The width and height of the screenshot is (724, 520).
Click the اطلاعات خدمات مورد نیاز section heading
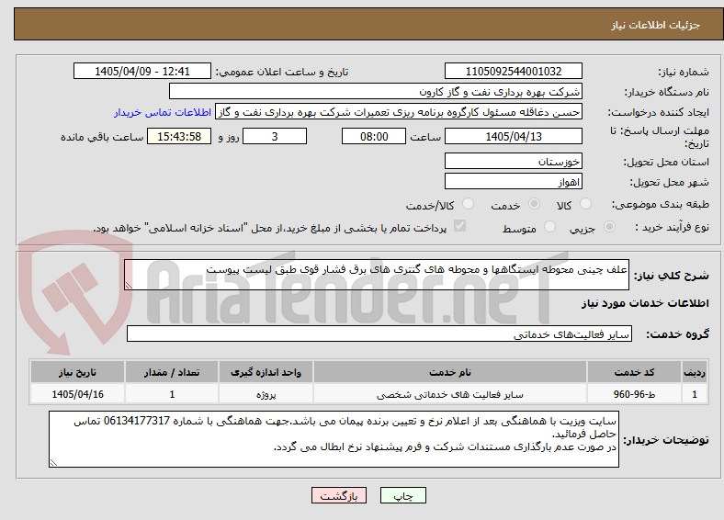pos(645,303)
